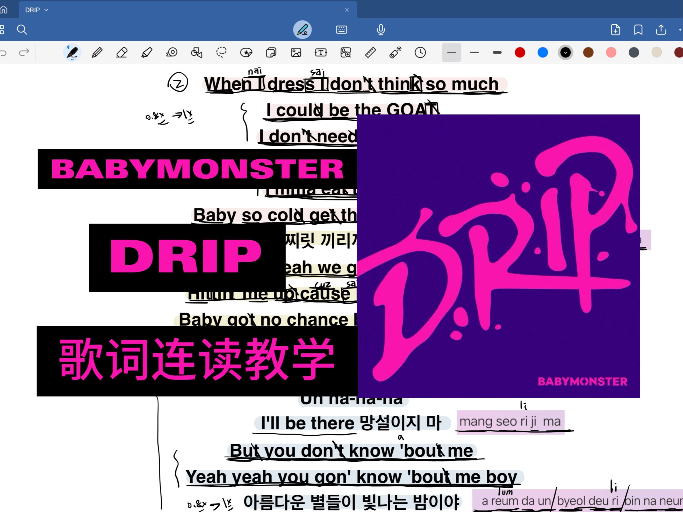Image resolution: width=683 pixels, height=512 pixels.
Task: Start audio recording with microphone icon
Action: (381, 30)
